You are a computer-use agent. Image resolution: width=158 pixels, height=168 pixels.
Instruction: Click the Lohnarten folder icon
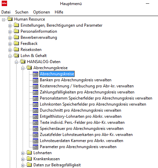pyautogui.click(x=29, y=152)
